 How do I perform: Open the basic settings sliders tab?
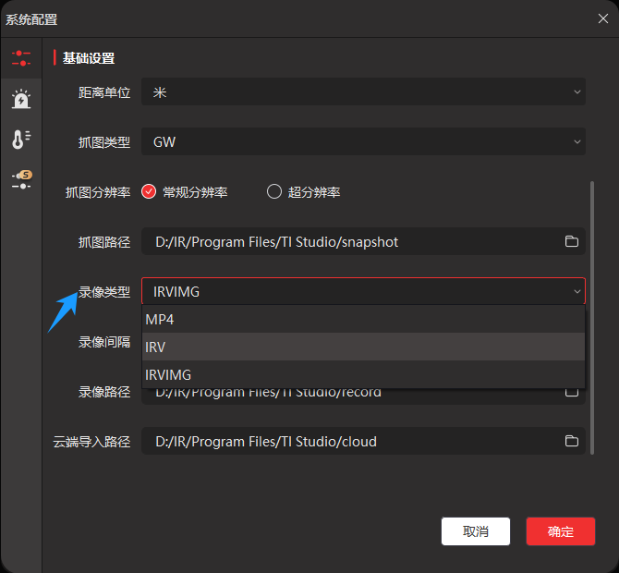coord(20,58)
